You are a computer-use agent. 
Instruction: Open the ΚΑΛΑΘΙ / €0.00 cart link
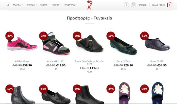click(158, 5)
